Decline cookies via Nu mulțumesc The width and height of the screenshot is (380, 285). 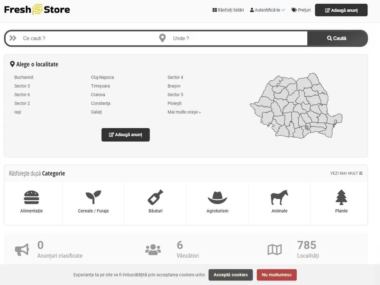(x=276, y=275)
